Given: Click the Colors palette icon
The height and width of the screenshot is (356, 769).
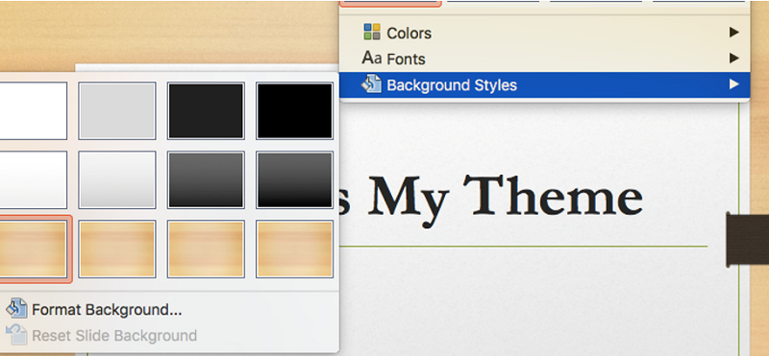Looking at the screenshot, I should [x=372, y=32].
